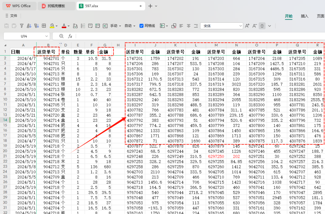Apply the yellow fill color bucket
Image resolution: width=325 pixels, height=214 pixels.
(x=52, y=26)
